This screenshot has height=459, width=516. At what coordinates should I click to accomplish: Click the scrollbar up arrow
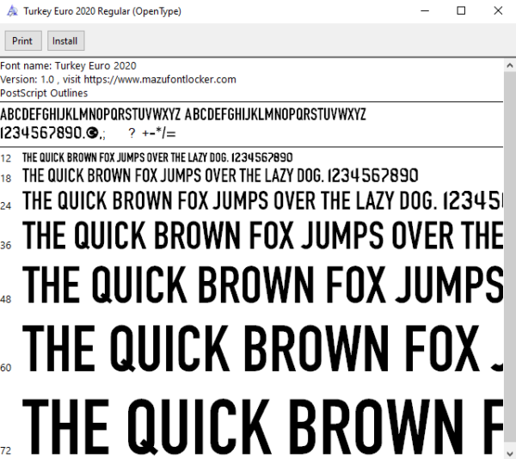[510, 65]
